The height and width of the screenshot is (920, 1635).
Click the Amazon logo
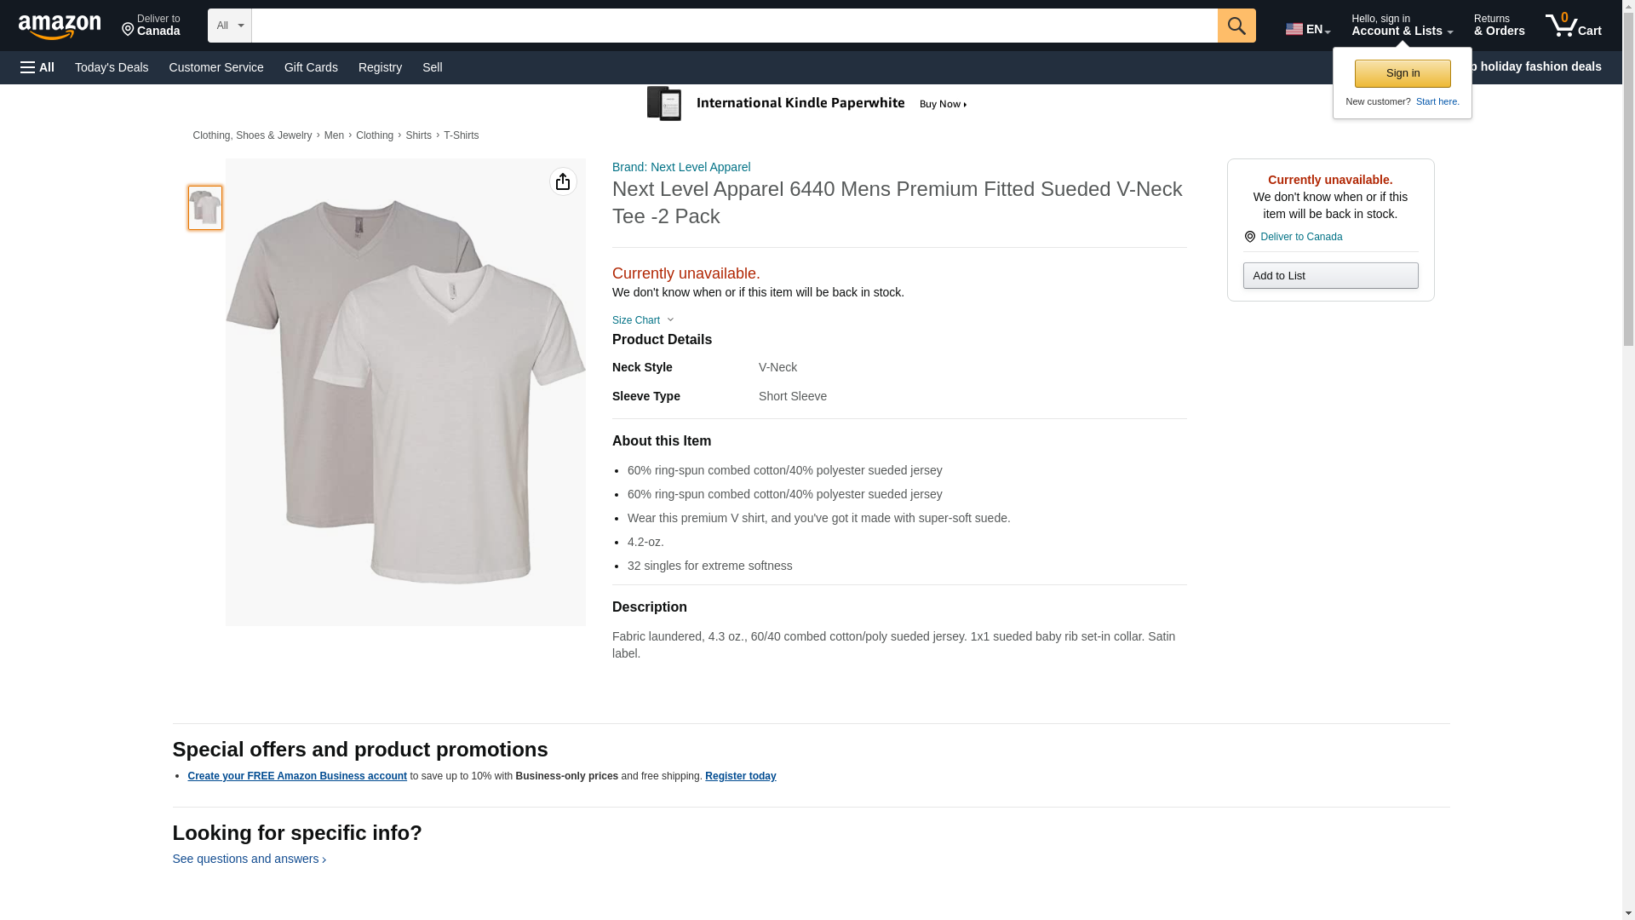(60, 26)
